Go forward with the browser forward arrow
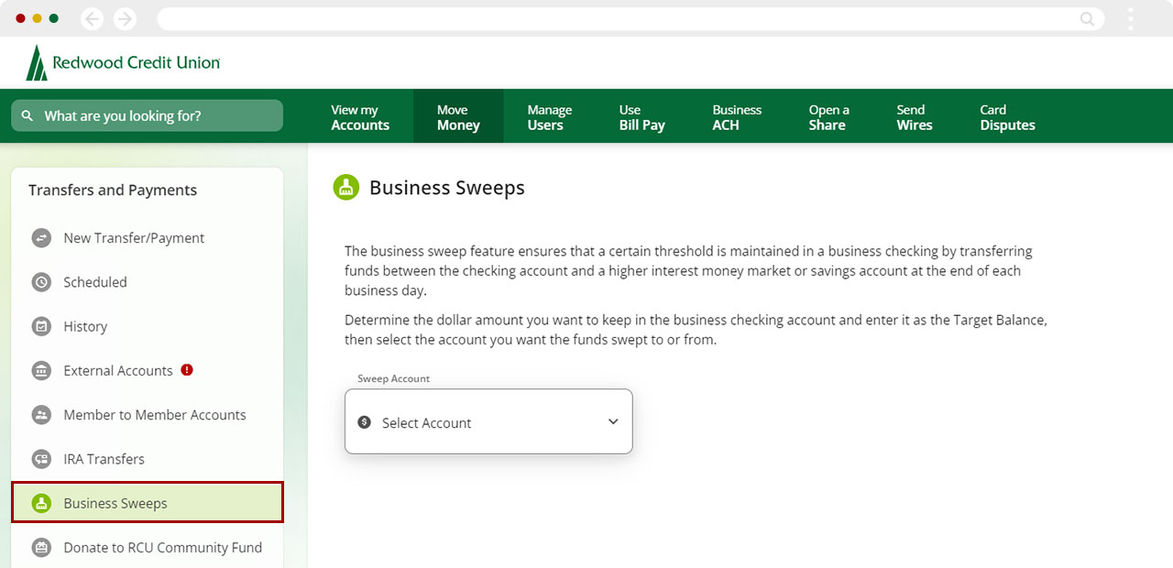 (x=125, y=18)
